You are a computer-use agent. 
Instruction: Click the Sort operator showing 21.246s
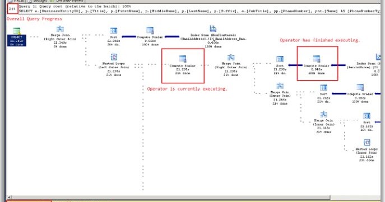coord(323,93)
